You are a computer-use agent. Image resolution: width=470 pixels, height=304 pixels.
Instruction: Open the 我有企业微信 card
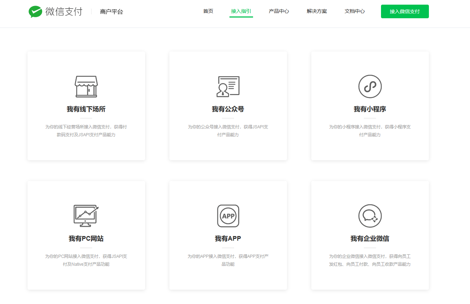click(x=370, y=235)
